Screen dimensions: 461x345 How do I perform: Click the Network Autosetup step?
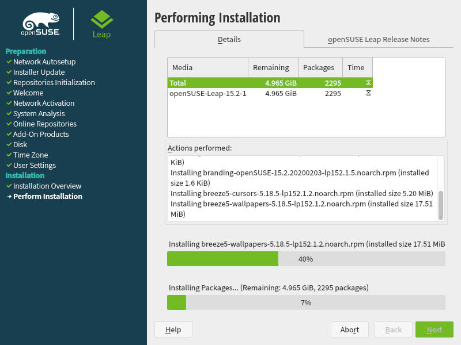44,62
